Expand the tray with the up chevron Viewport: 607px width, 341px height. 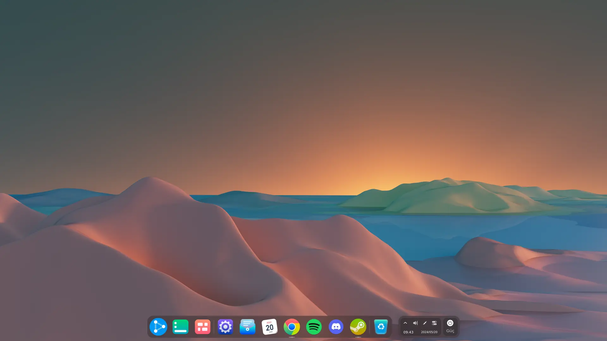[405, 323]
